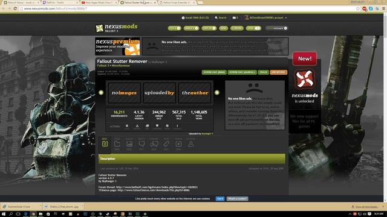
Task: Switch to the Twitch browser tab
Action: pyautogui.click(x=60, y=2)
